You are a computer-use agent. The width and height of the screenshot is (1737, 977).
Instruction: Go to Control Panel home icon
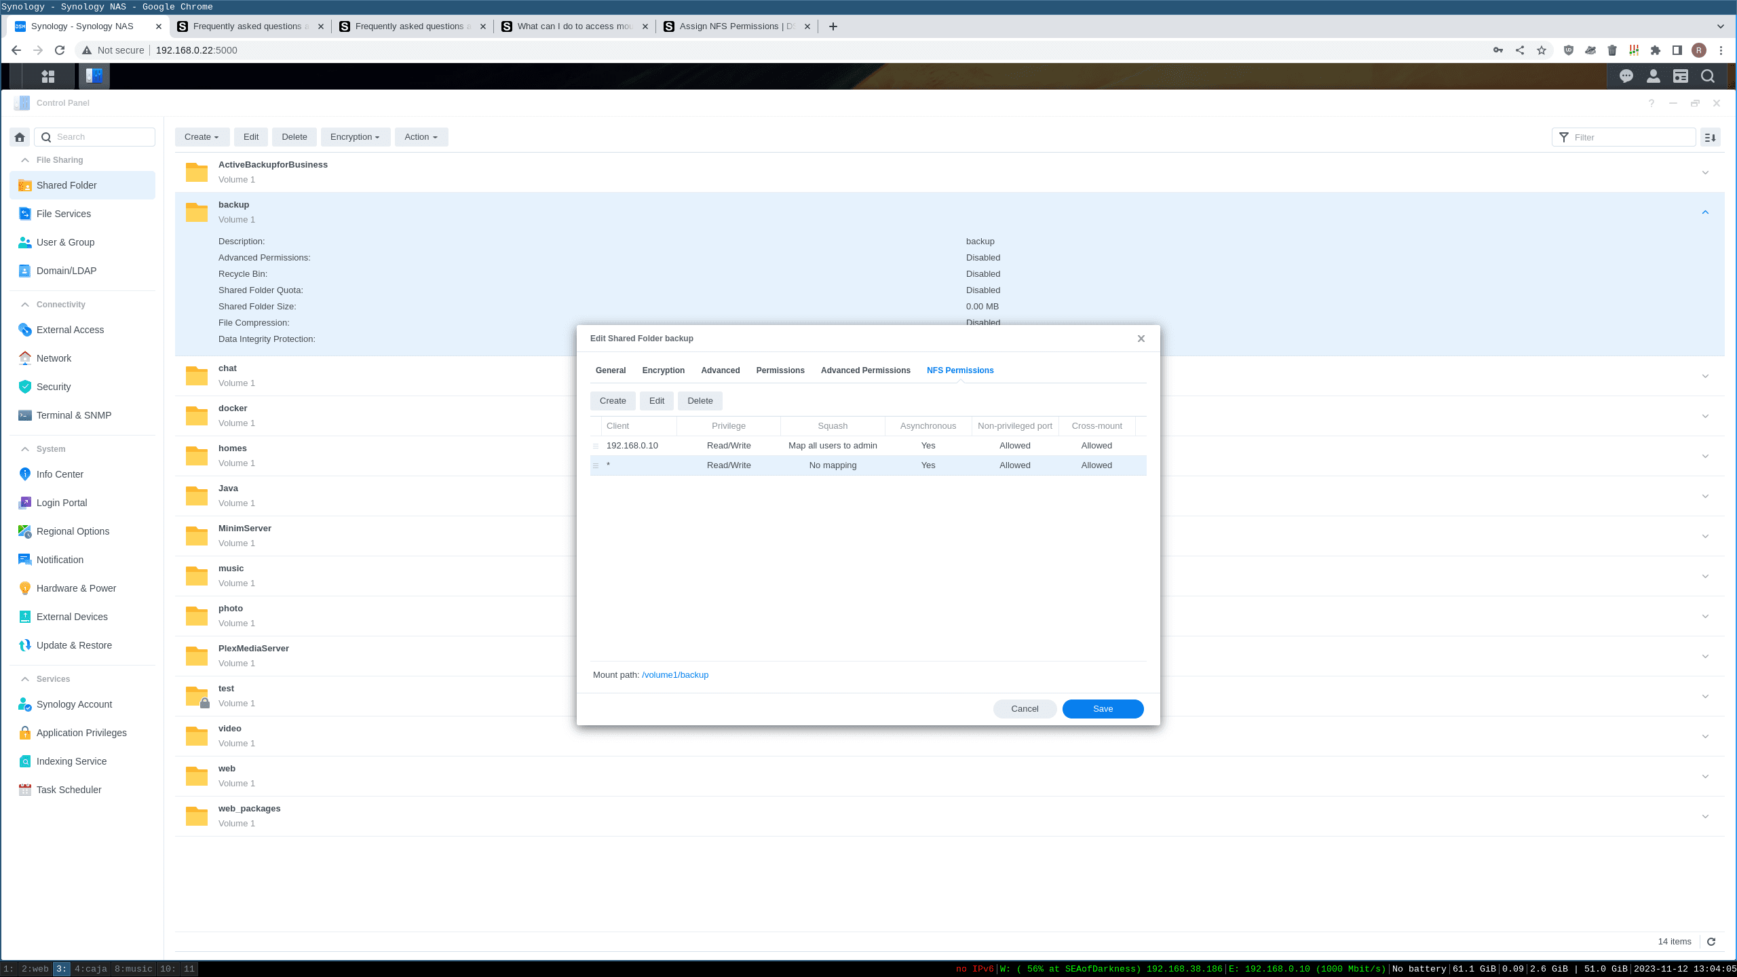pos(20,137)
